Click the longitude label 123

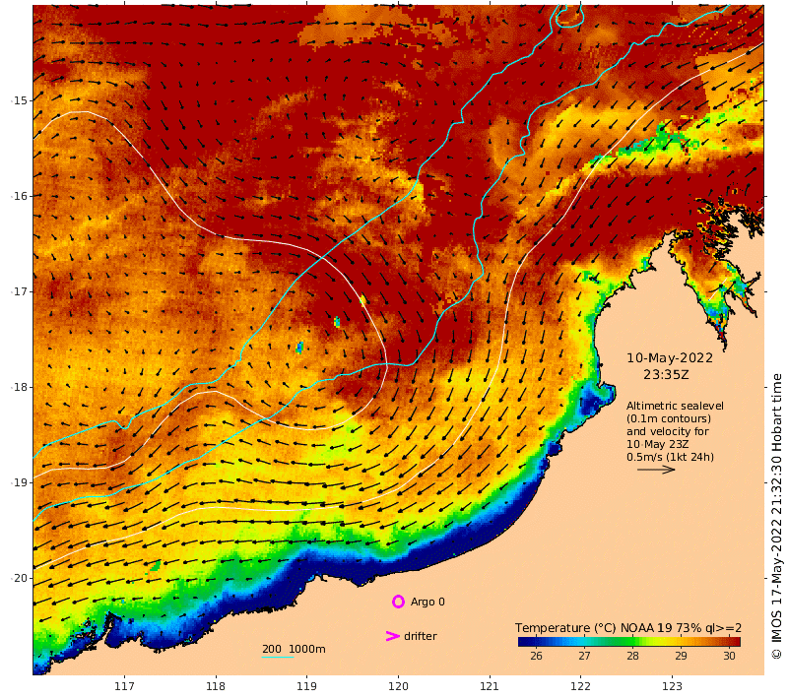[x=672, y=686]
